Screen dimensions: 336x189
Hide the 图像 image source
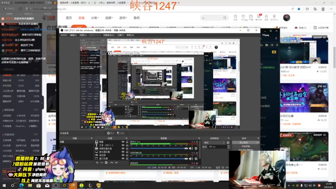click(123, 142)
